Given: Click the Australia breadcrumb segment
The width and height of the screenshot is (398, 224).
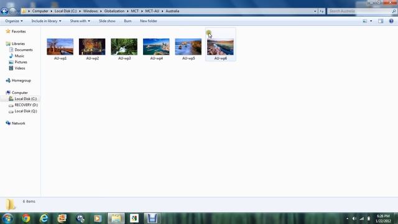Looking at the screenshot, I should tap(172, 11).
